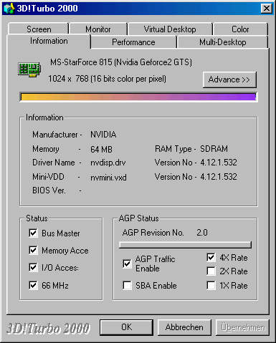Check the 1X Rate checkbox

(x=211, y=285)
